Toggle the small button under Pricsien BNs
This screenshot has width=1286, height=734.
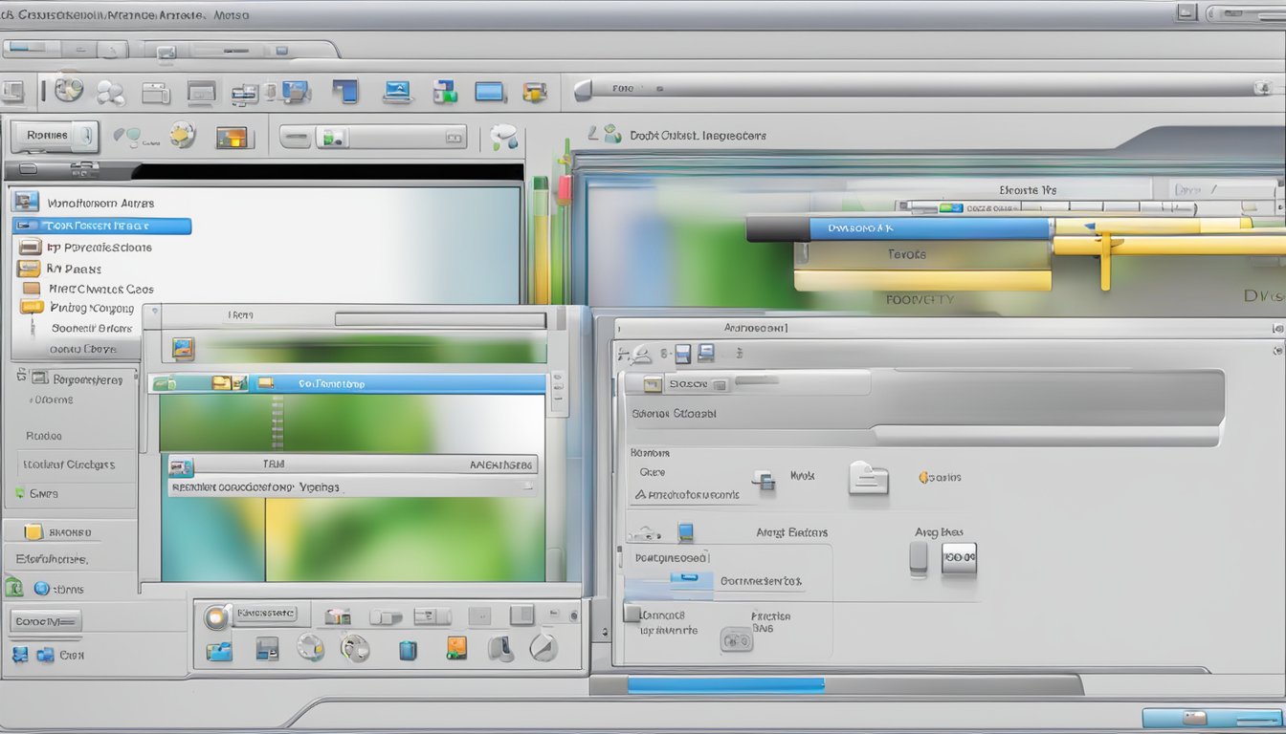737,640
